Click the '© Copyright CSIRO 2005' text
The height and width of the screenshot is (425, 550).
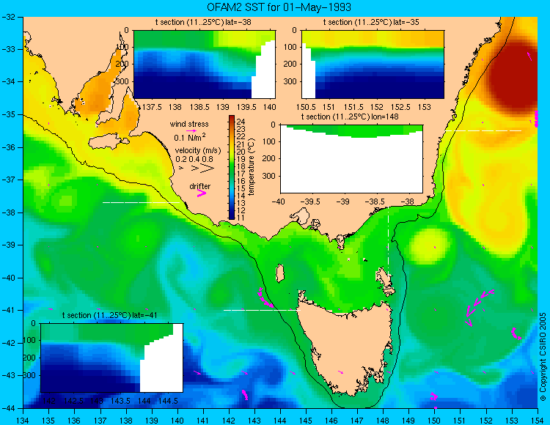click(x=543, y=357)
